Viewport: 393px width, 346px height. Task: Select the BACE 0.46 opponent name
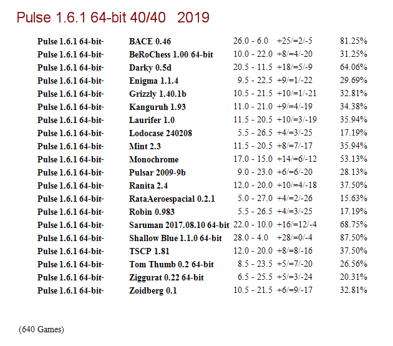pos(150,41)
